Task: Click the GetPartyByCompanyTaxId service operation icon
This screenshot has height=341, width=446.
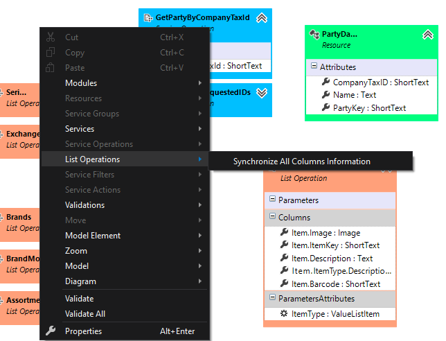Action: pos(148,17)
